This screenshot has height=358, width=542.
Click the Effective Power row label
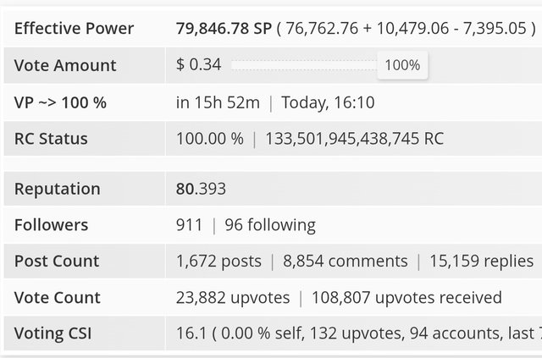[74, 28]
